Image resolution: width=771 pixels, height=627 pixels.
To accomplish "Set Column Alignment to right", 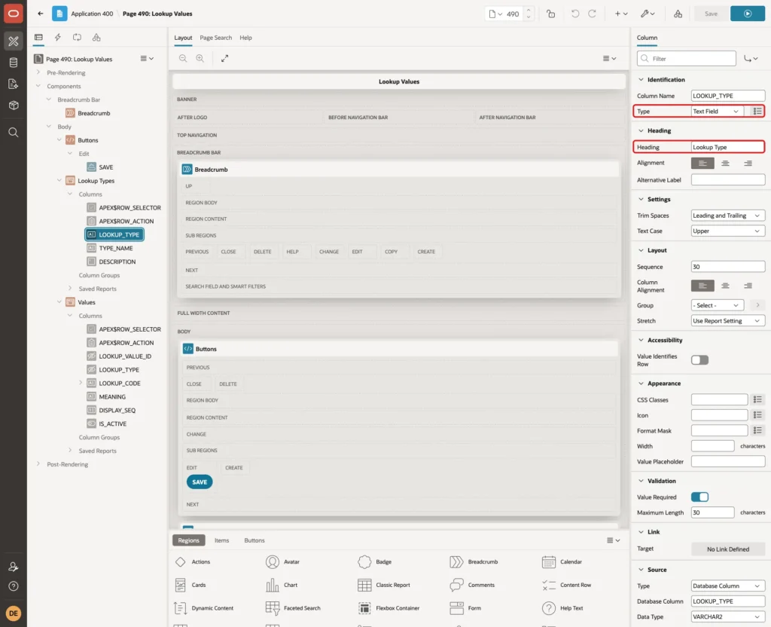I will tap(748, 286).
